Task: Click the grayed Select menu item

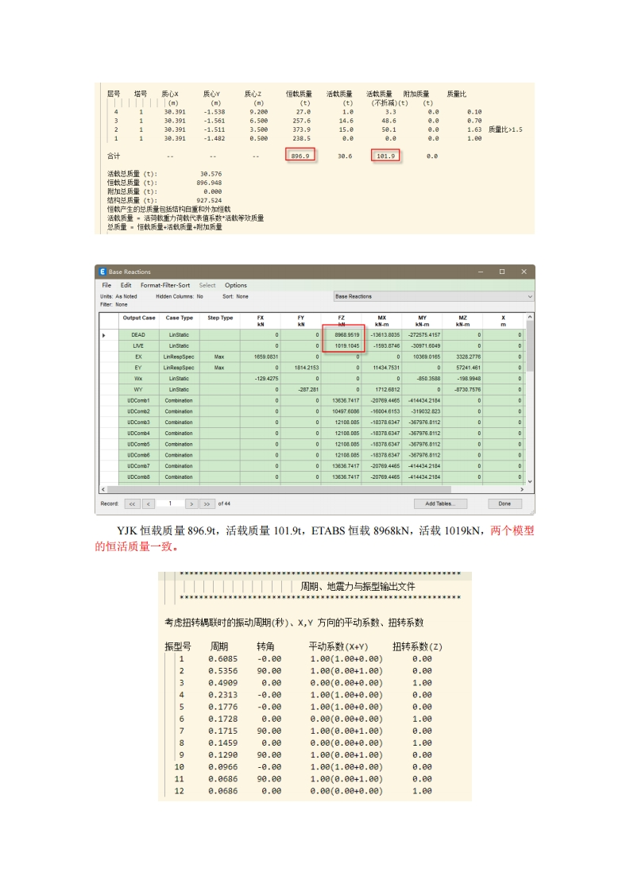Action: (207, 285)
